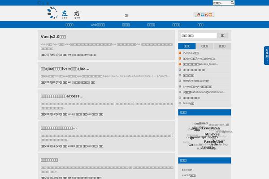Viewport: 269px width, 179px height.
Task: Click the 1,818 view count in article meta
Action: pyautogui.click(x=70, y=114)
